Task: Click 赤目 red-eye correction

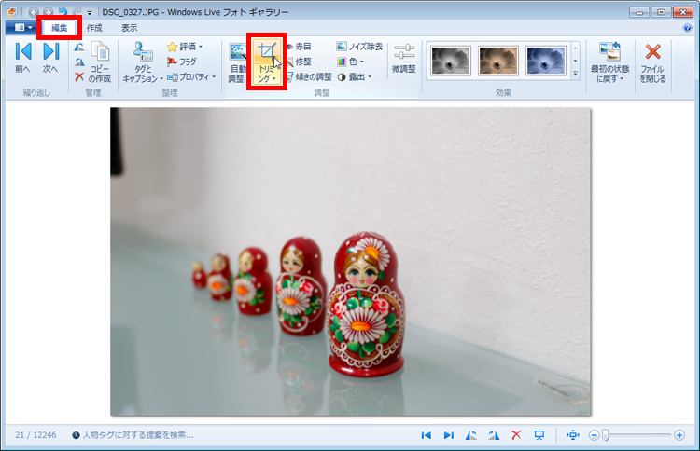Action: pos(299,47)
